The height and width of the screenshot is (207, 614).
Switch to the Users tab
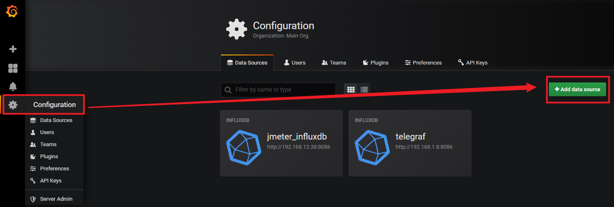click(295, 62)
